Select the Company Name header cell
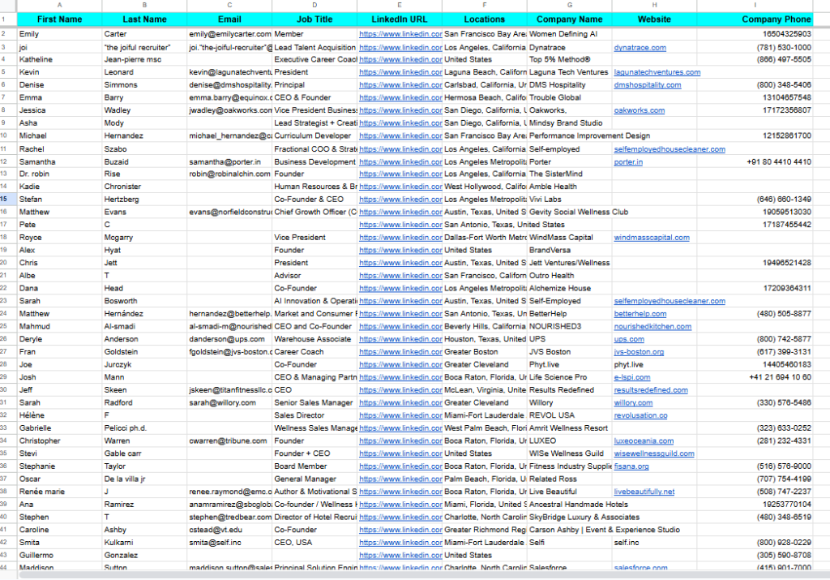This screenshot has height=580, width=830. click(x=570, y=19)
